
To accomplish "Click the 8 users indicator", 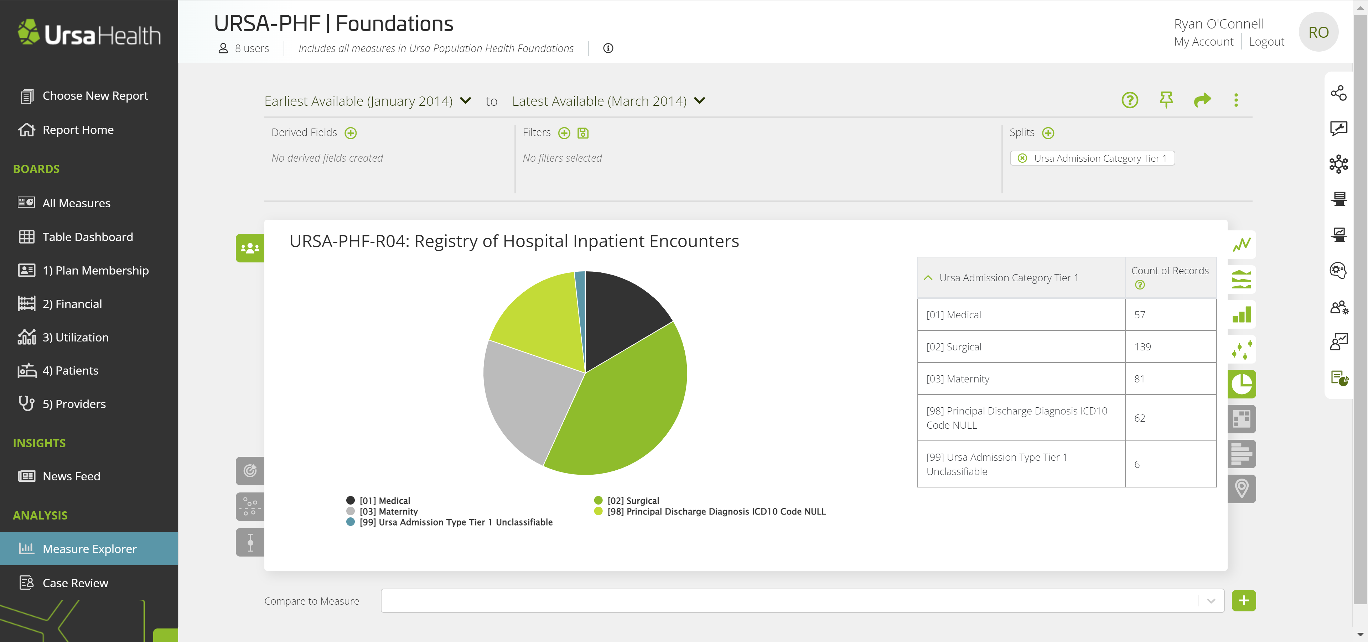I will pos(244,48).
